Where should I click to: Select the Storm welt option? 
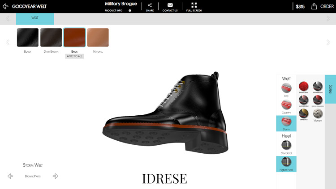pos(286,123)
